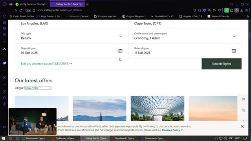Open the translate page icon

pyautogui.click(x=209, y=10)
